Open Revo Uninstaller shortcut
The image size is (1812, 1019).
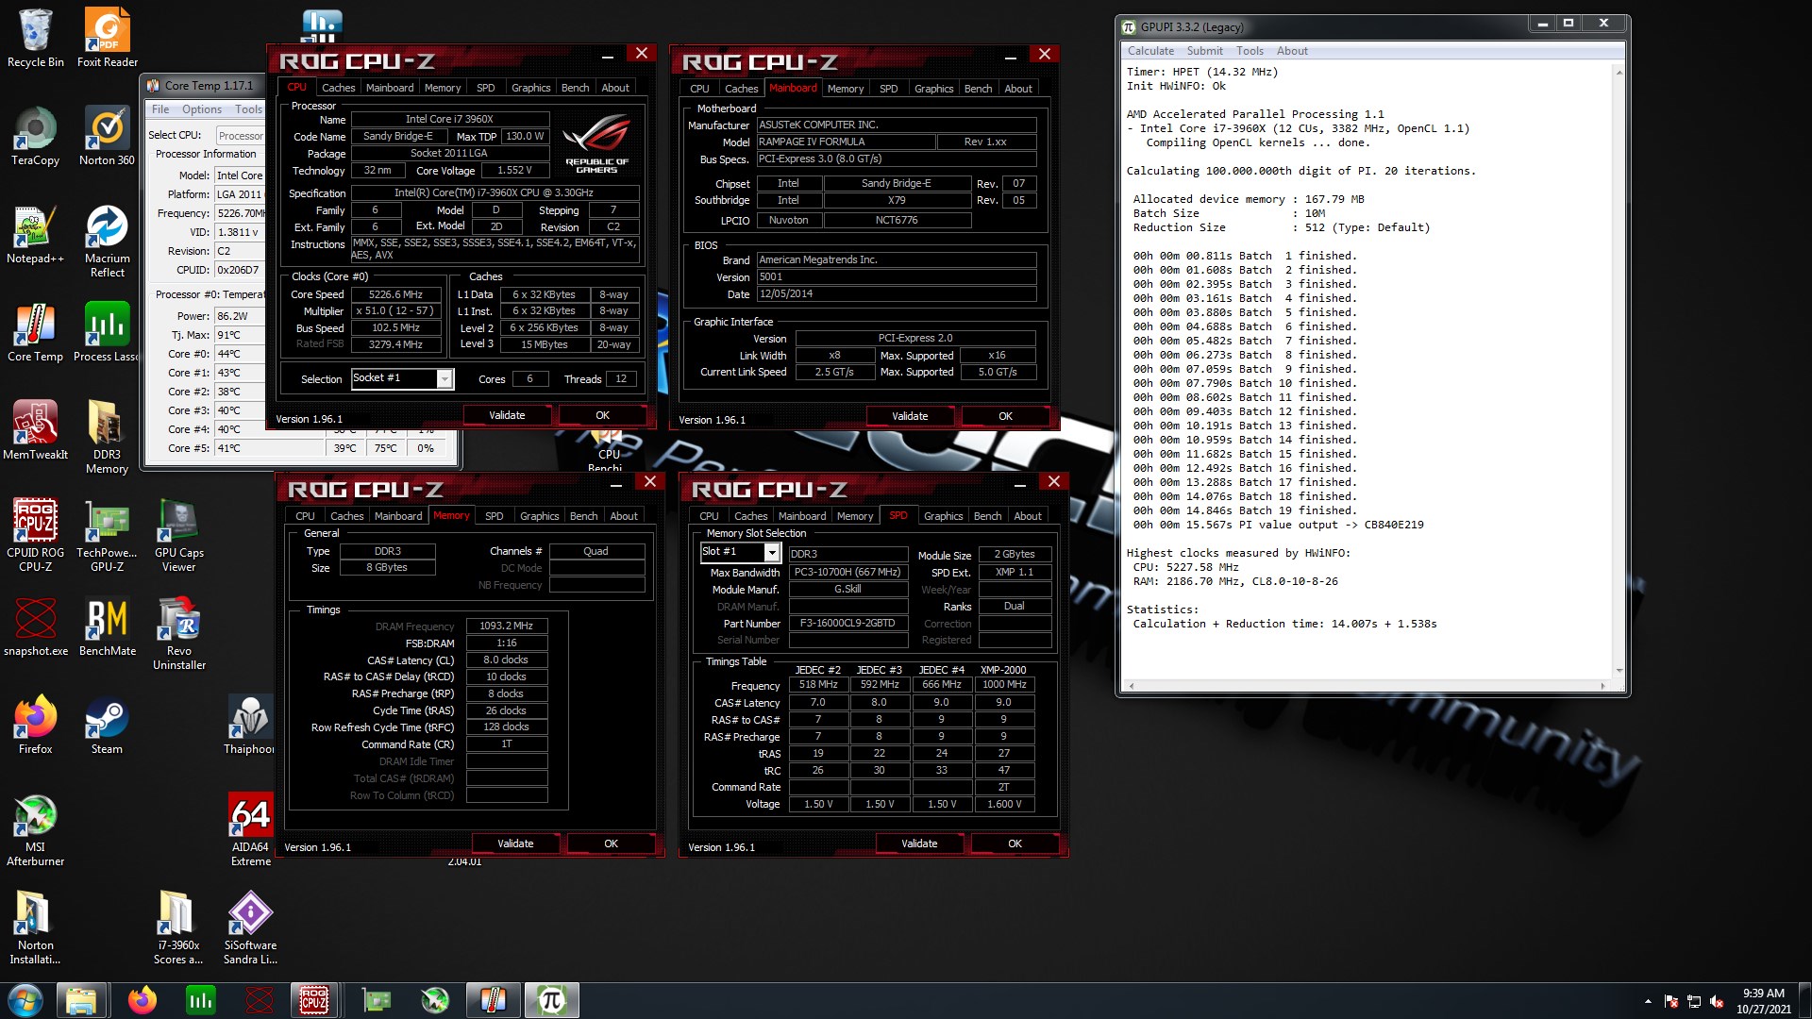click(179, 633)
